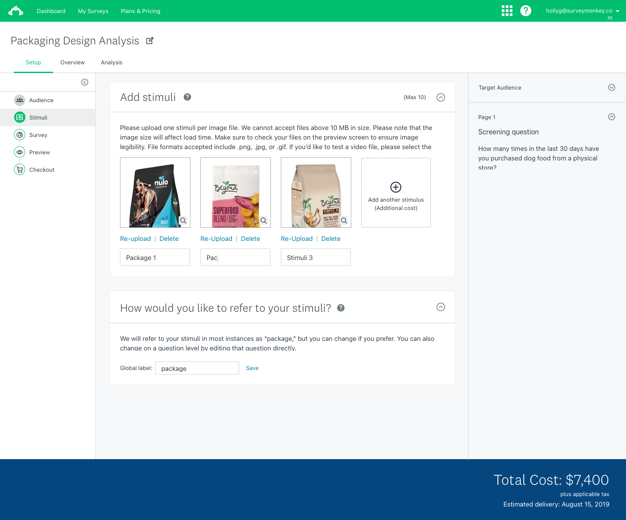Click the SurveyMonkey logo icon
Screen dimensions: 626x520
point(16,11)
